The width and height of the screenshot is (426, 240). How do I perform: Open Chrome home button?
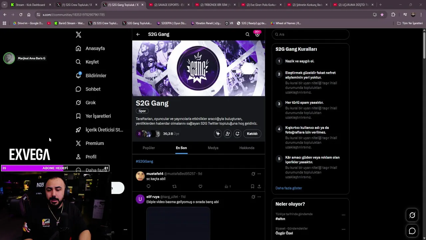coord(29,15)
